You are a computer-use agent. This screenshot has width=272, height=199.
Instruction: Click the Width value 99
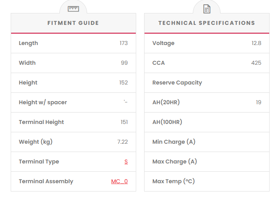click(124, 63)
